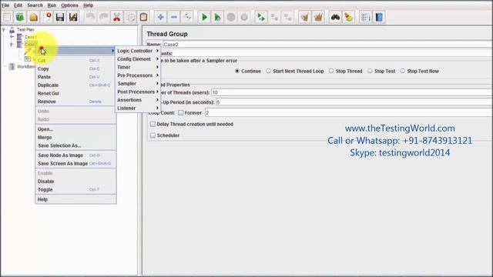Click the Redo toolbar arrow icon
Screen dimensions: 493x277
104,17
